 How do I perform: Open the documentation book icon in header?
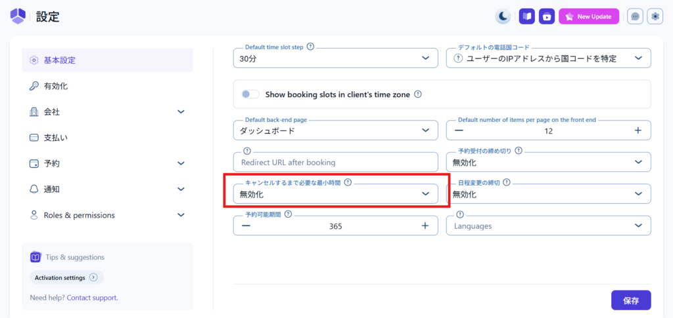pyautogui.click(x=526, y=16)
